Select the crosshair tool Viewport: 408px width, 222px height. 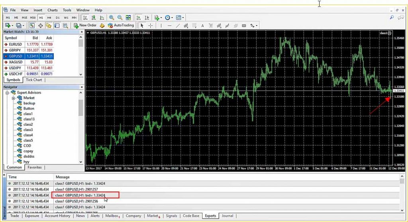[150, 25]
